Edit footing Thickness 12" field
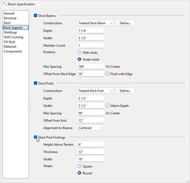 (91, 152)
